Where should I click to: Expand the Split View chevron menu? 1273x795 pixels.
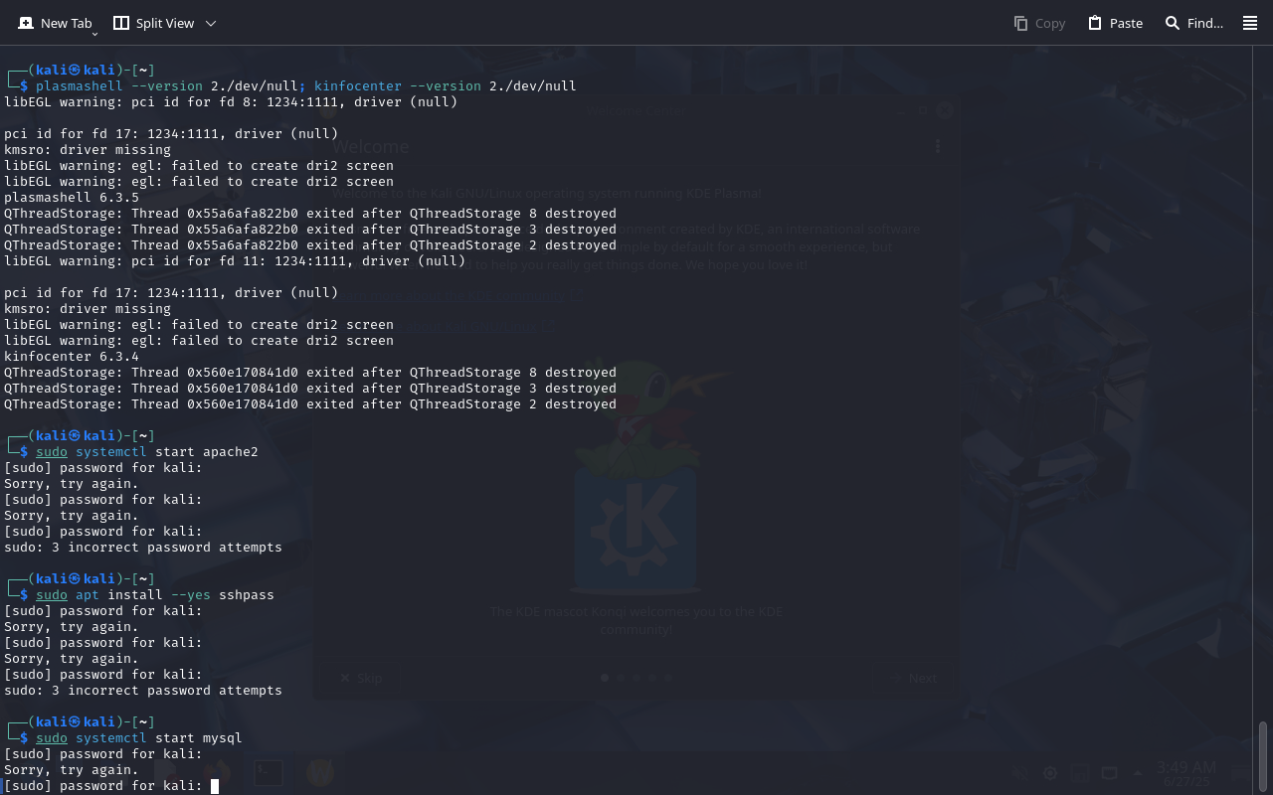pos(210,23)
